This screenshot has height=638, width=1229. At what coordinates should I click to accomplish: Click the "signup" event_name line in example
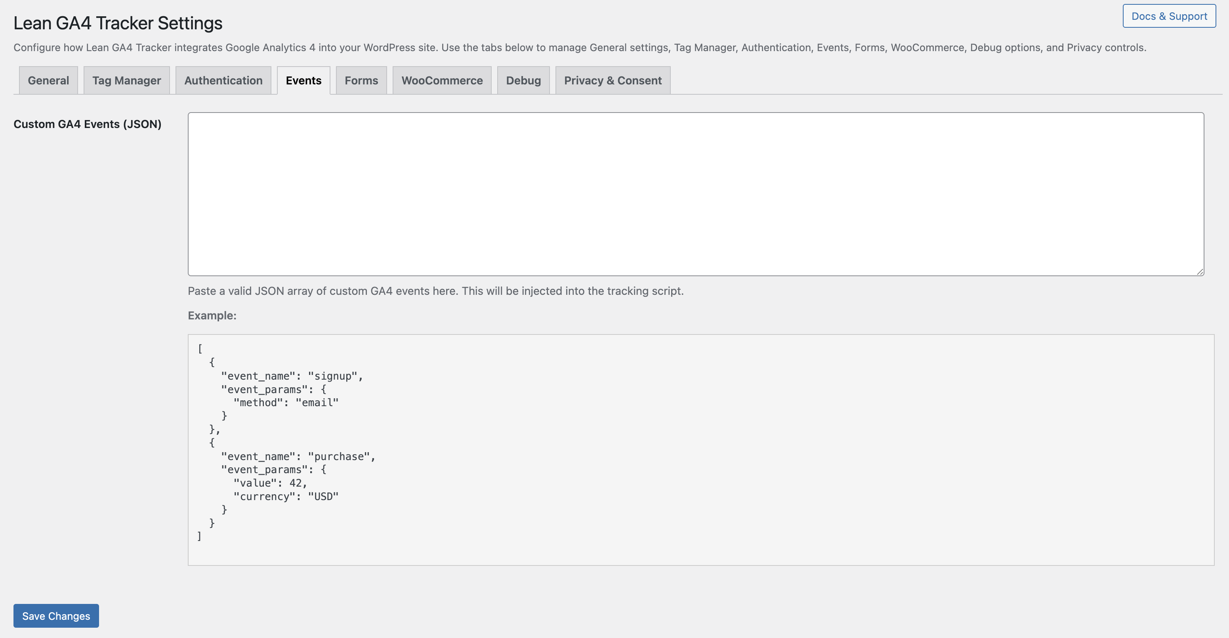(292, 376)
